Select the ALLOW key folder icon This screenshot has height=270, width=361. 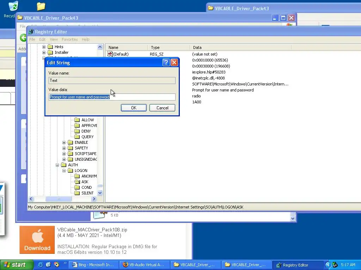pyautogui.click(x=77, y=120)
